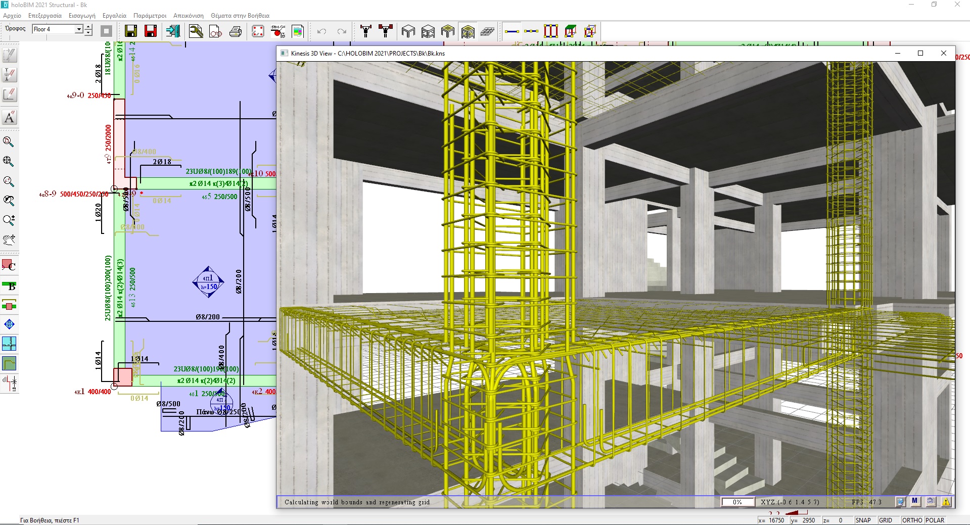Click the 0% progress bar in the 3D view

(x=737, y=502)
